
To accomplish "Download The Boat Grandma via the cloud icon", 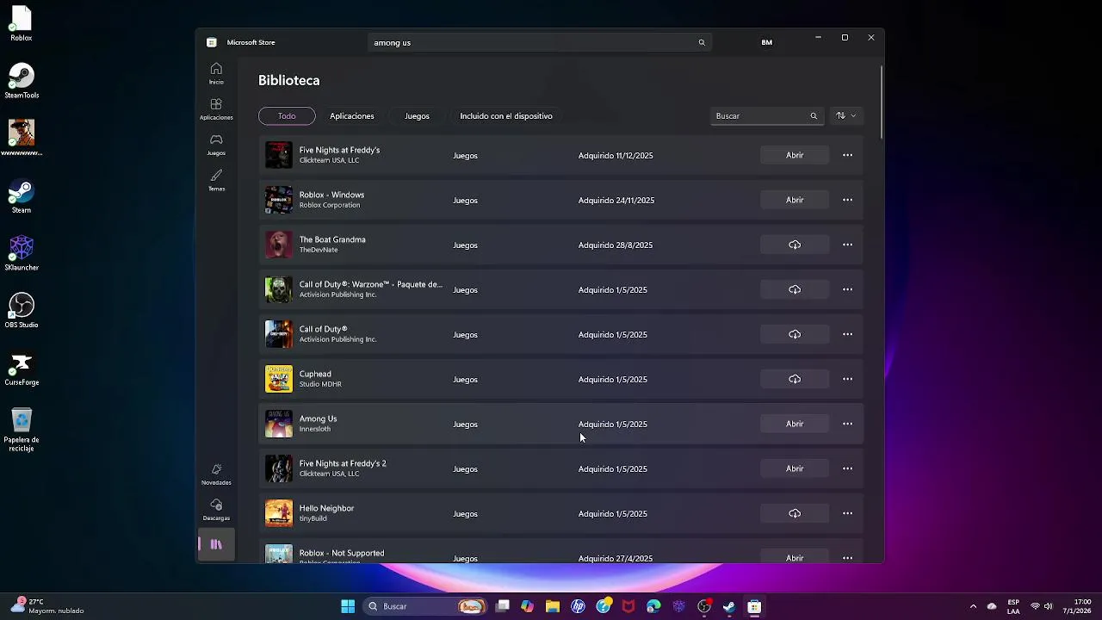I will 795,245.
